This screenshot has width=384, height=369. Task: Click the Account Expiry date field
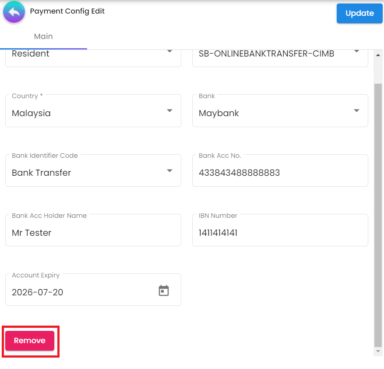point(79,292)
